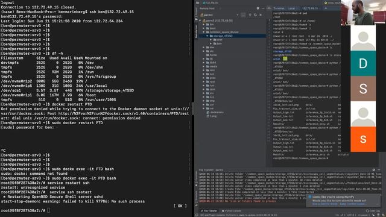Collapse the perm3 server root node
Image resolution: width=386 pixels, height=217 pixels.
(200, 20)
